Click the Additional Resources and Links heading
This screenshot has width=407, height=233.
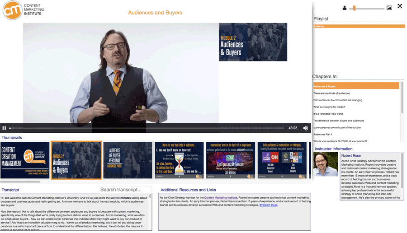(x=188, y=190)
